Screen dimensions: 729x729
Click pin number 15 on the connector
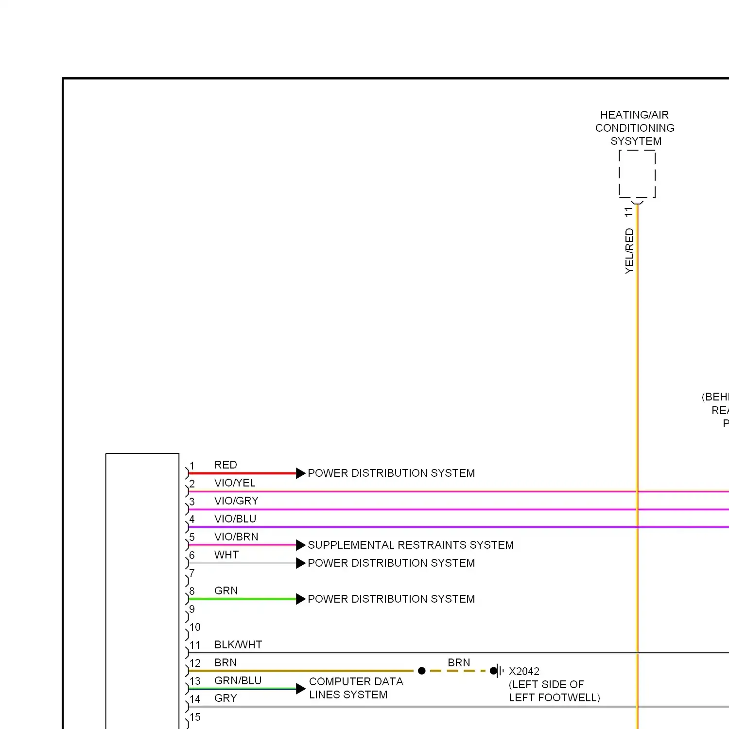point(195,717)
